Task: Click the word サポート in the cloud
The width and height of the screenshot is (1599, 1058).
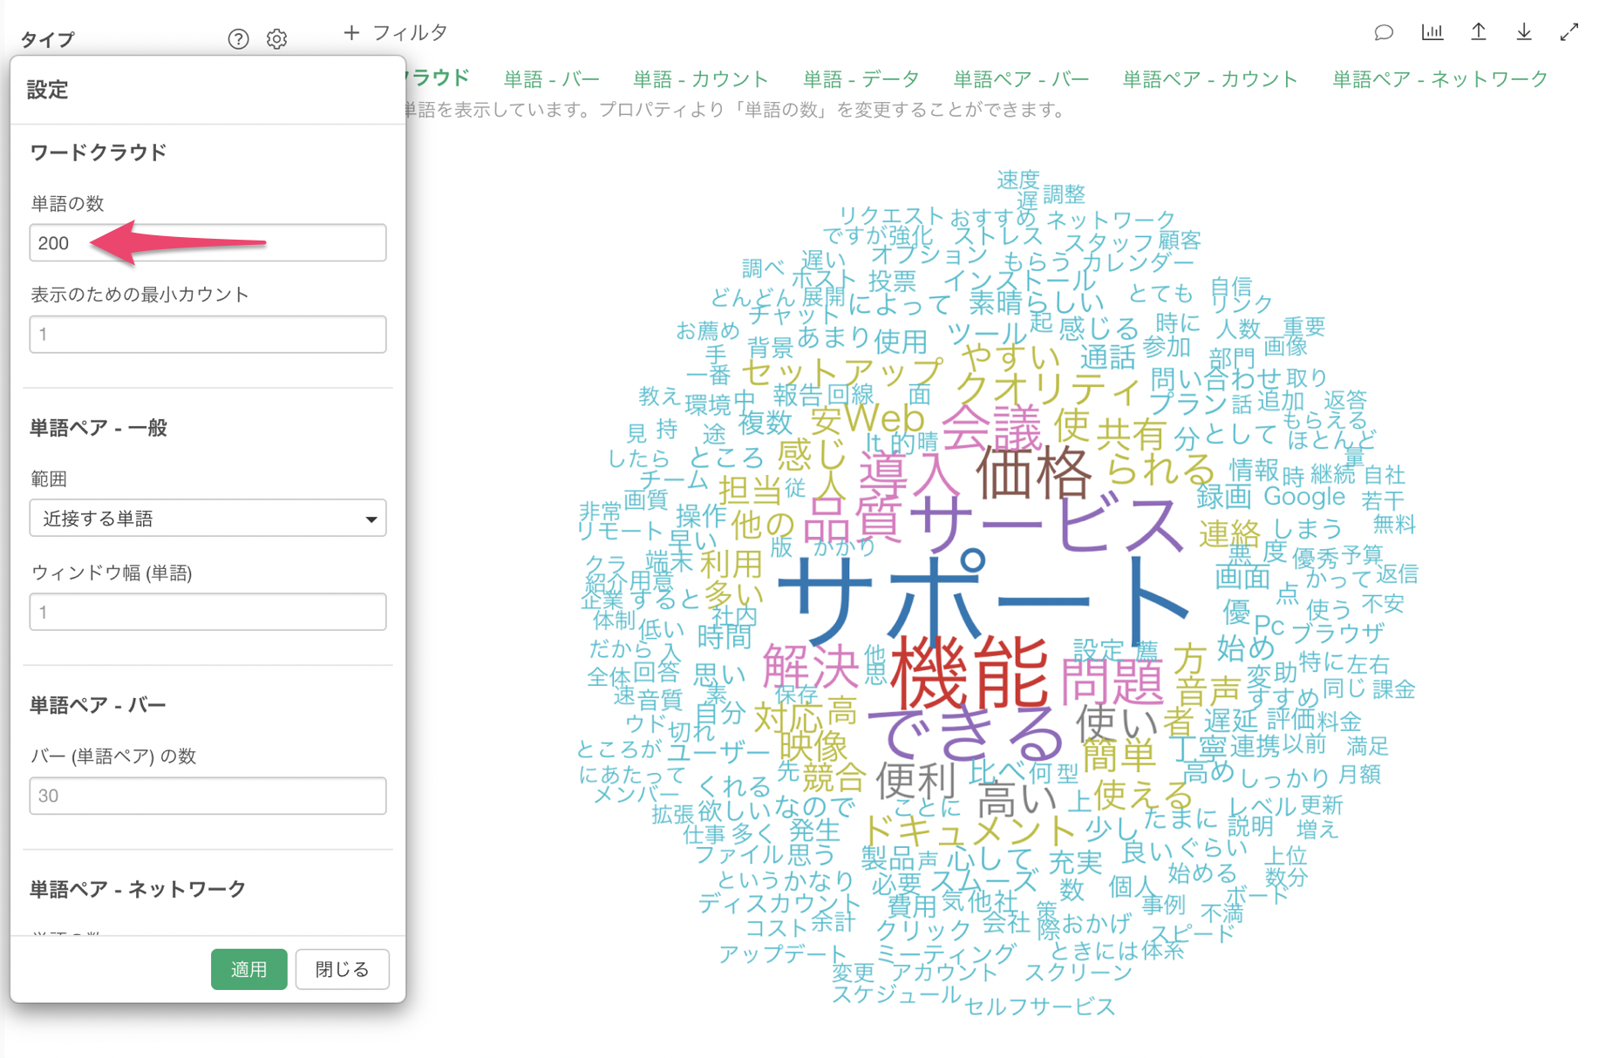Action: (983, 601)
